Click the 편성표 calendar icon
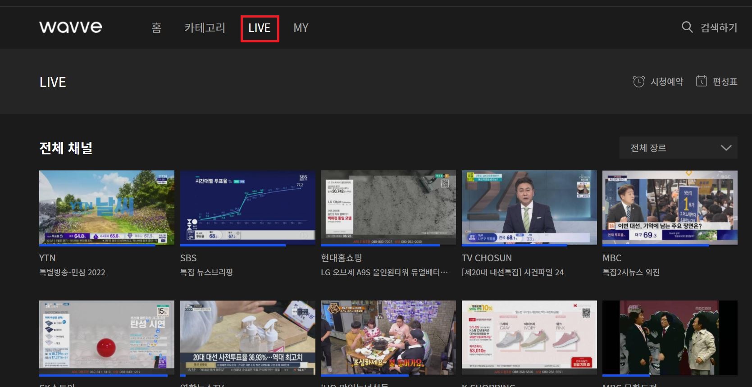Screen dimensions: 752x387 click(x=702, y=81)
